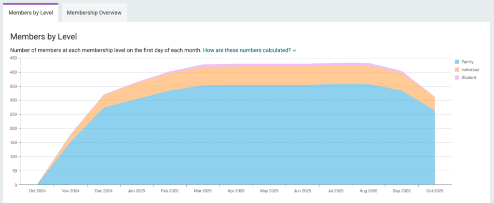Click the purple Student legend swatch

[456, 77]
